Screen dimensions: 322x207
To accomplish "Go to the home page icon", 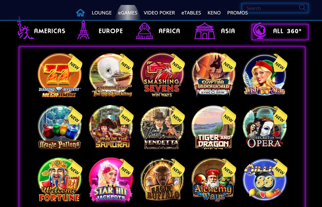I will [x=80, y=13].
